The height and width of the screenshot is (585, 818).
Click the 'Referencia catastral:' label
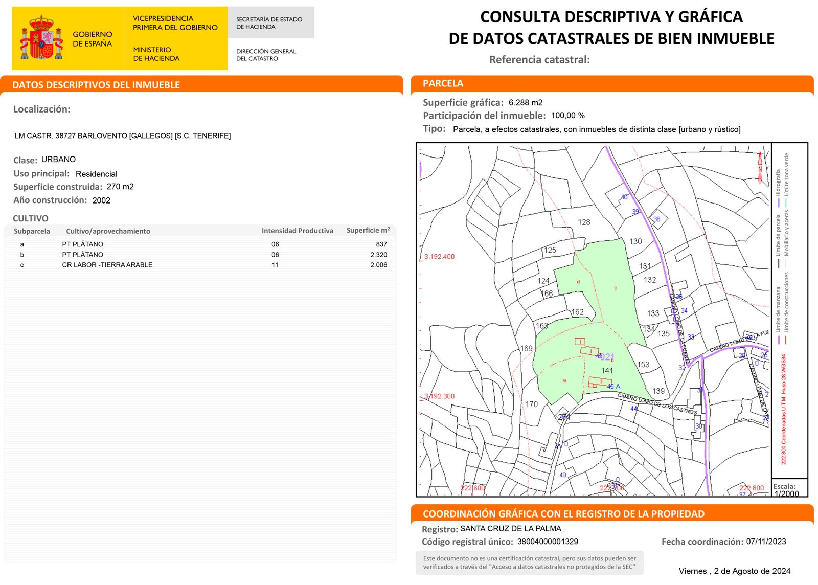click(539, 60)
